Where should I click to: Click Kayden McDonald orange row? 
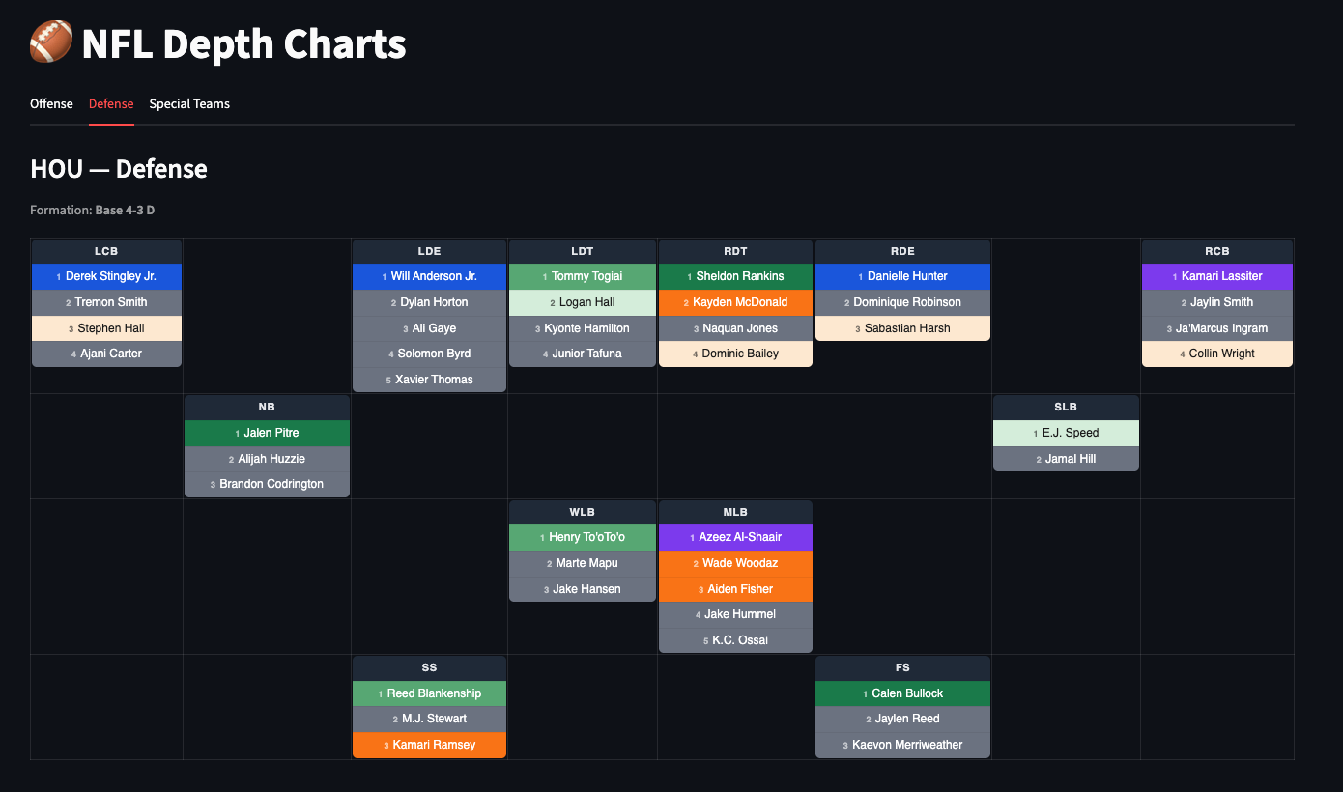click(x=735, y=302)
